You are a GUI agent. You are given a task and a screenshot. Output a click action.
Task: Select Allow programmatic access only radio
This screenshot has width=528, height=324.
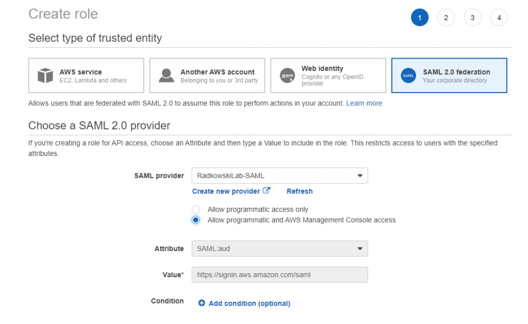(195, 209)
